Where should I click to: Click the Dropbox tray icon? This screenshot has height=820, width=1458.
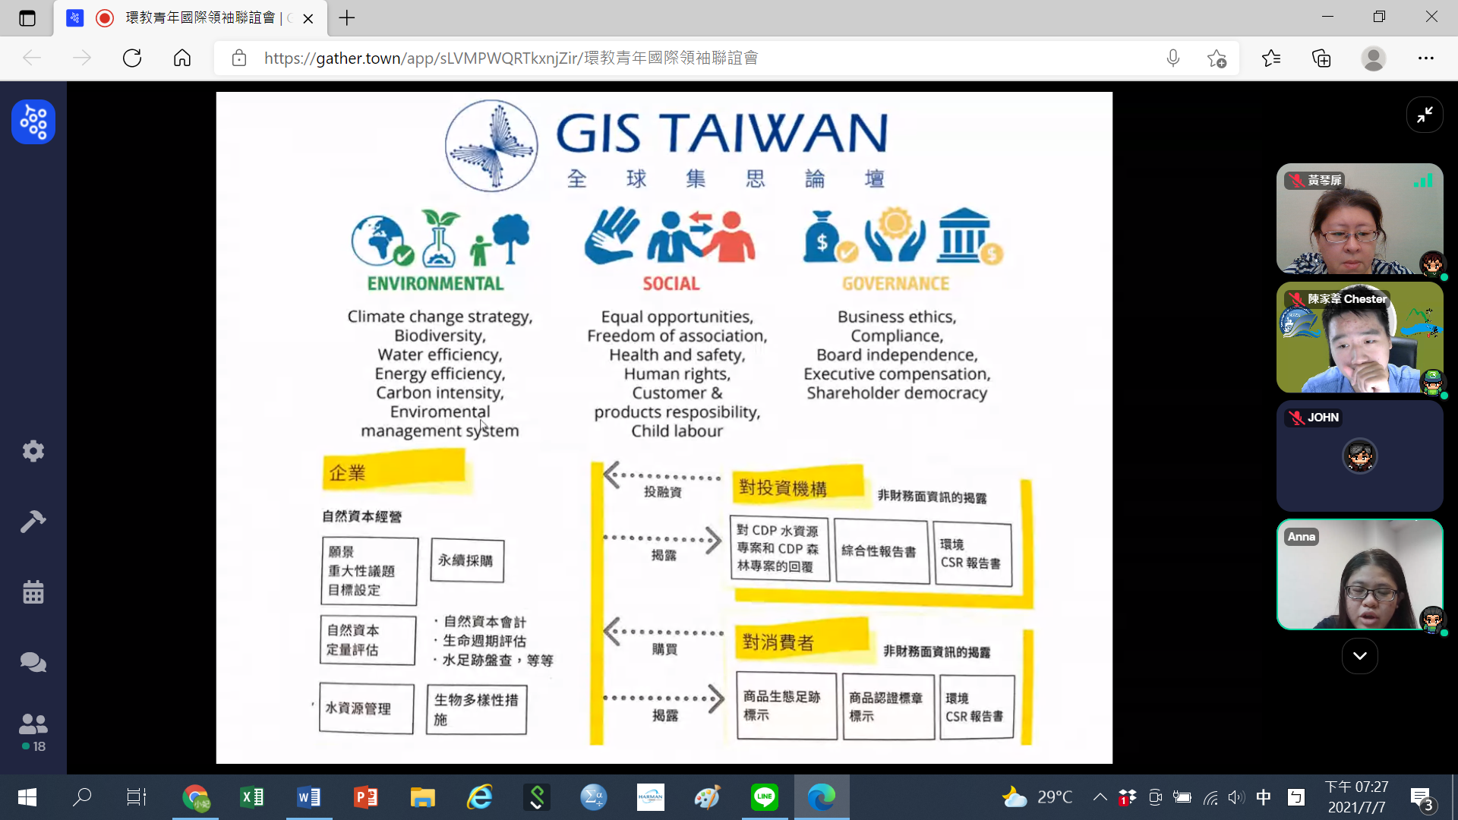coord(1128,797)
